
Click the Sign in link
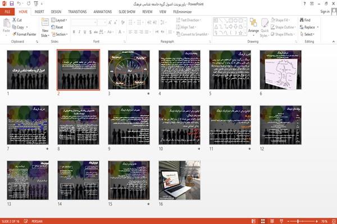click(325, 12)
